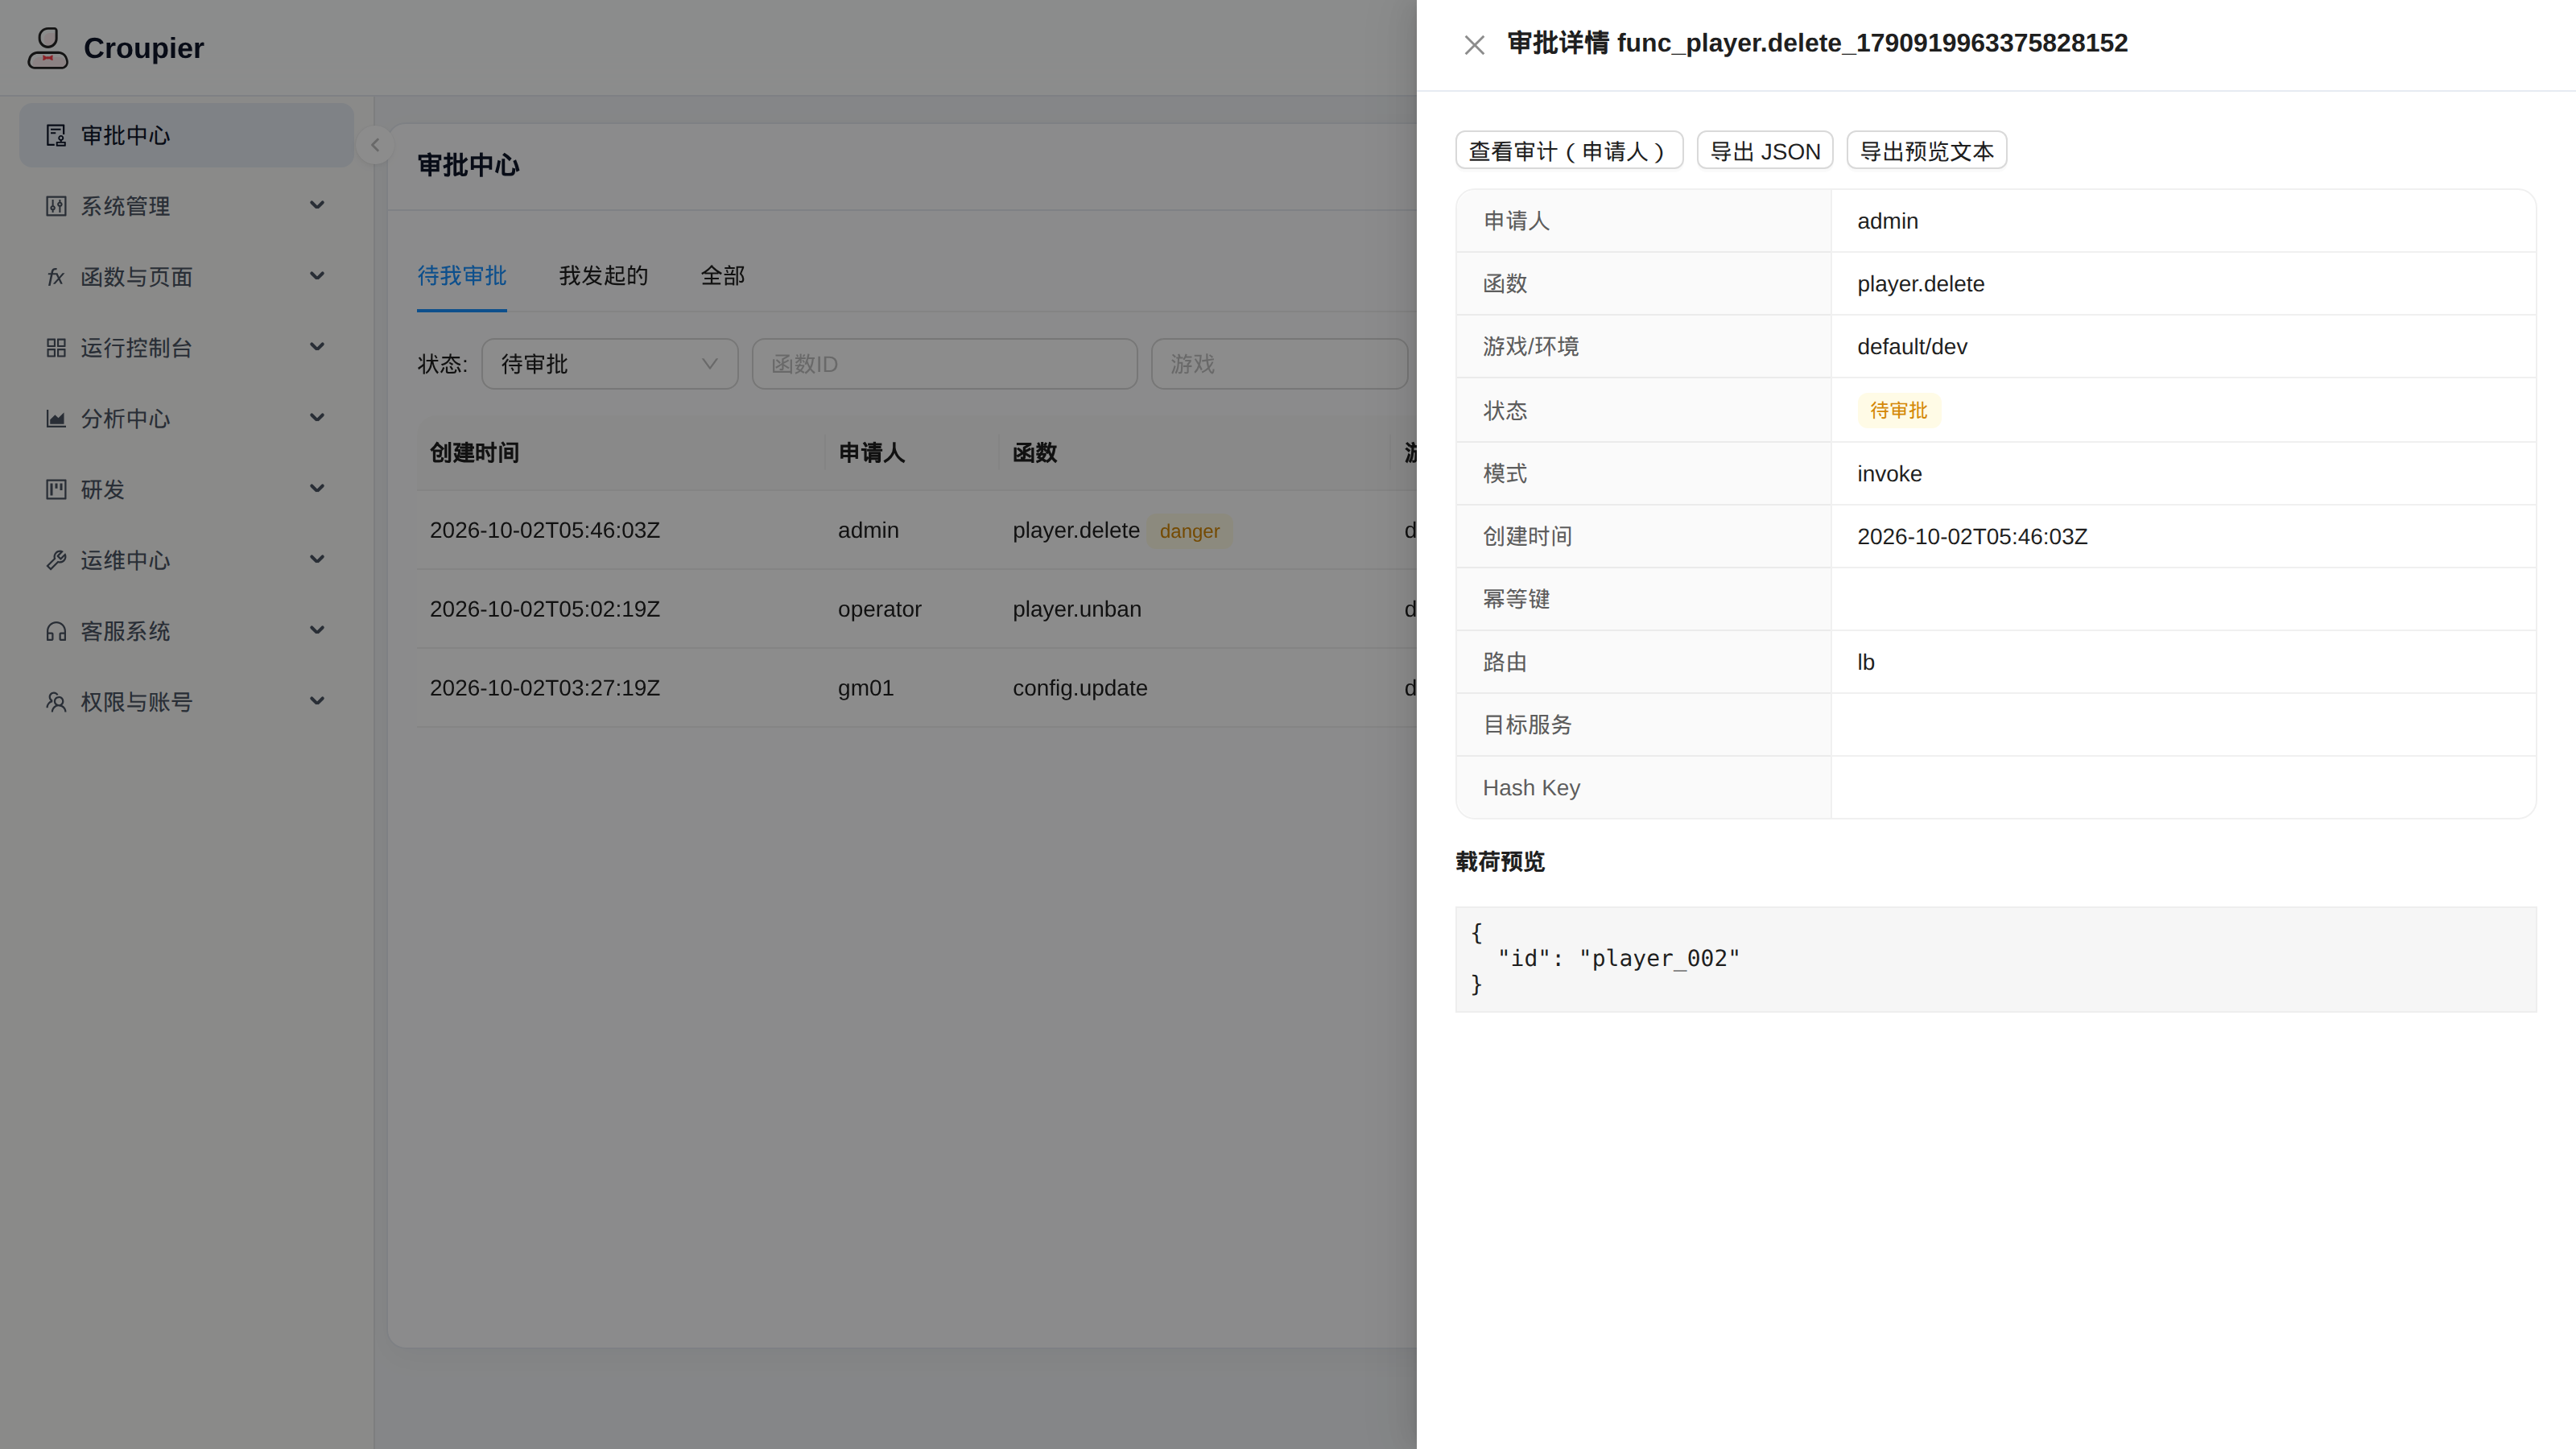This screenshot has width=2576, height=1449.
Task: Collapse the sidebar with arrow toggle
Action: coord(375,145)
